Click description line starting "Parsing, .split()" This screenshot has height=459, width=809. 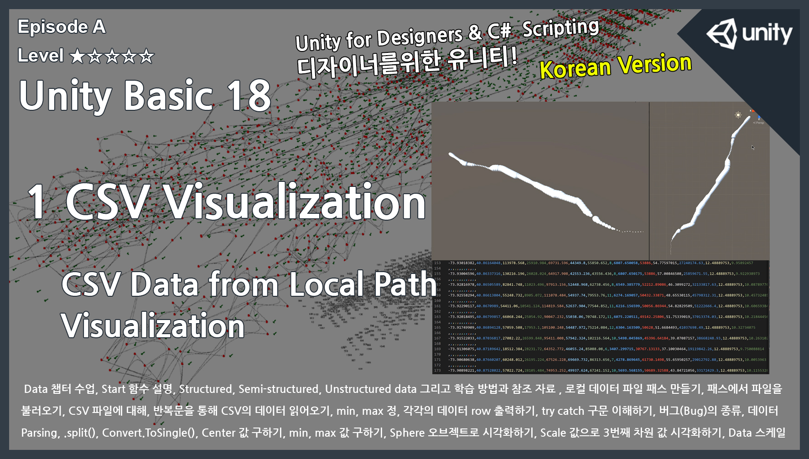coord(403,433)
